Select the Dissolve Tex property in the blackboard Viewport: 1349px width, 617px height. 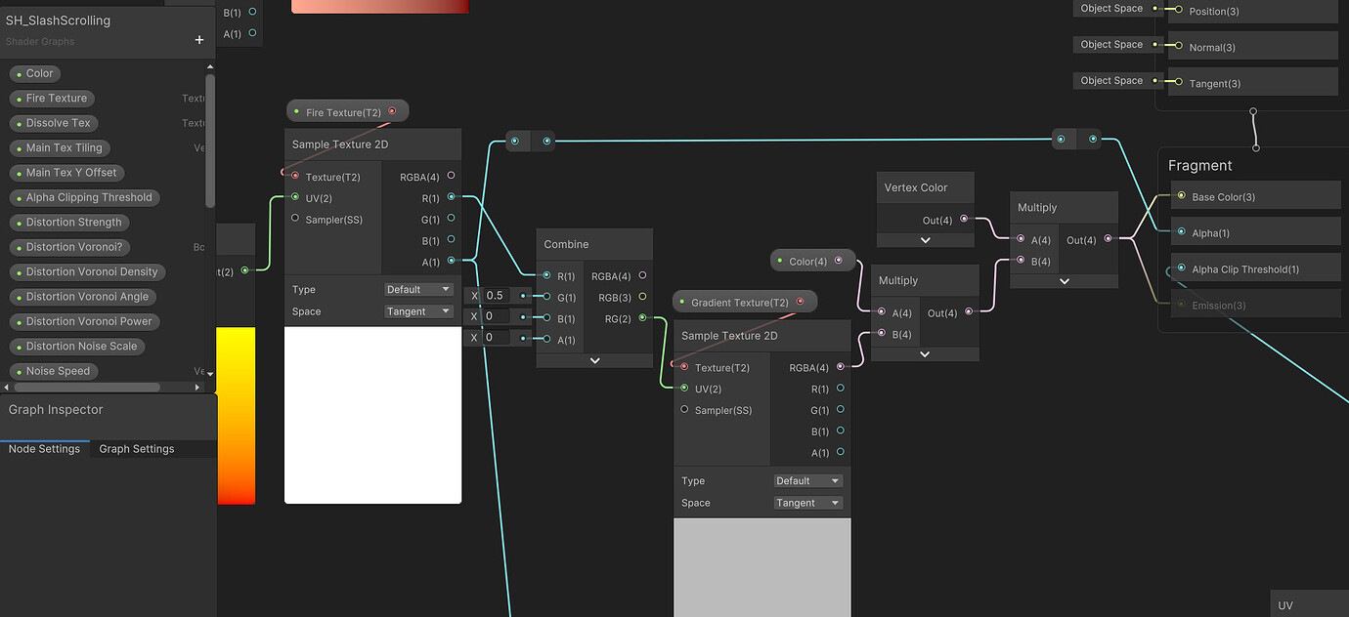pos(54,122)
